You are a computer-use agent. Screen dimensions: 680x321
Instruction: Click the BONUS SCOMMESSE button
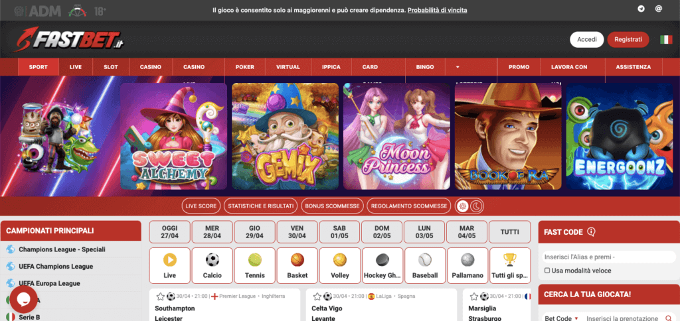[332, 206]
